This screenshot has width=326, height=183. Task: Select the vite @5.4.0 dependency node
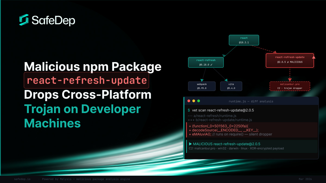(x=231, y=86)
